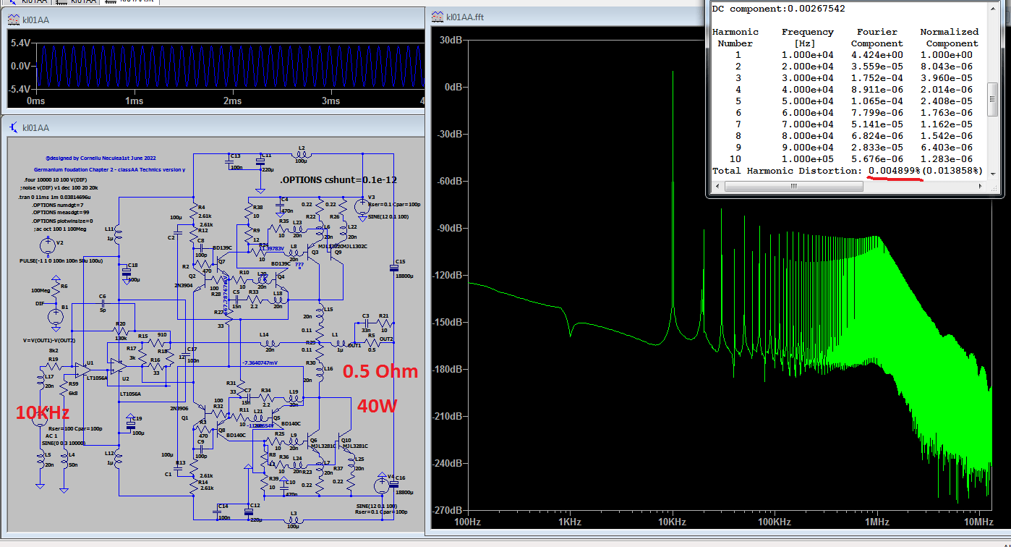The height and width of the screenshot is (547, 1011).
Task: Click the plot icon in kl01AA.fft title bar
Action: click(438, 17)
